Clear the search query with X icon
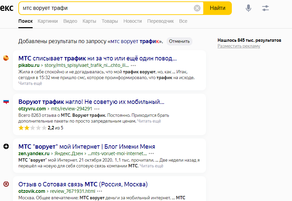The width and height of the screenshot is (292, 201). tap(197, 8)
